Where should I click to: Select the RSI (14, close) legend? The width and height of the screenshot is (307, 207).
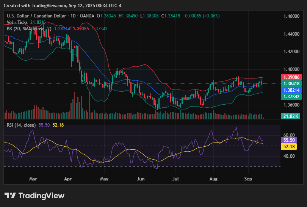click(x=21, y=125)
